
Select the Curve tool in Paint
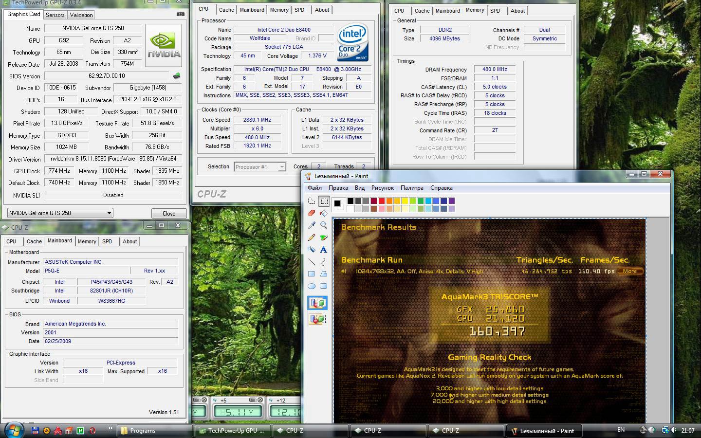tap(324, 262)
